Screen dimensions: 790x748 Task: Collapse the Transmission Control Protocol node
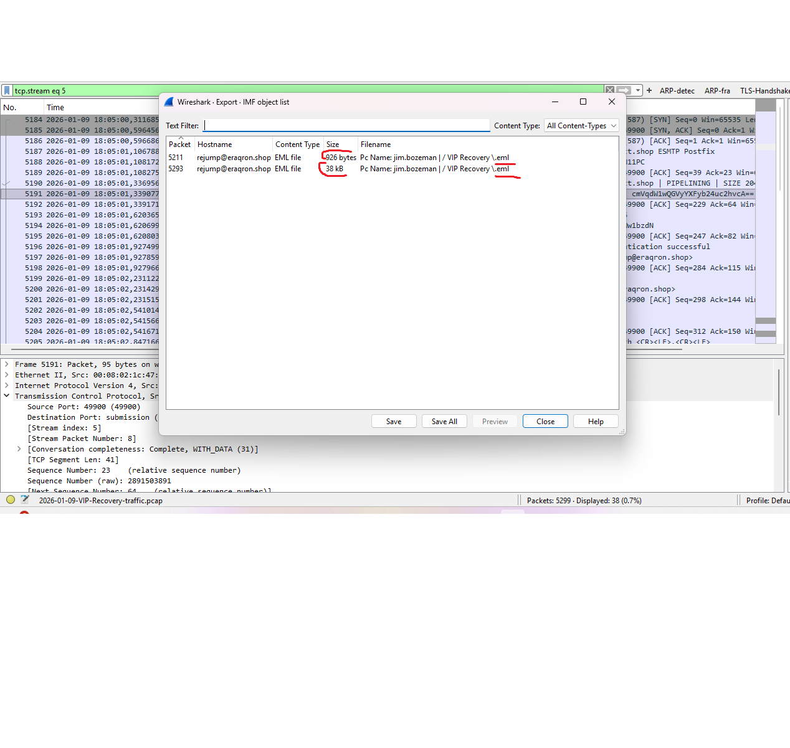point(7,396)
